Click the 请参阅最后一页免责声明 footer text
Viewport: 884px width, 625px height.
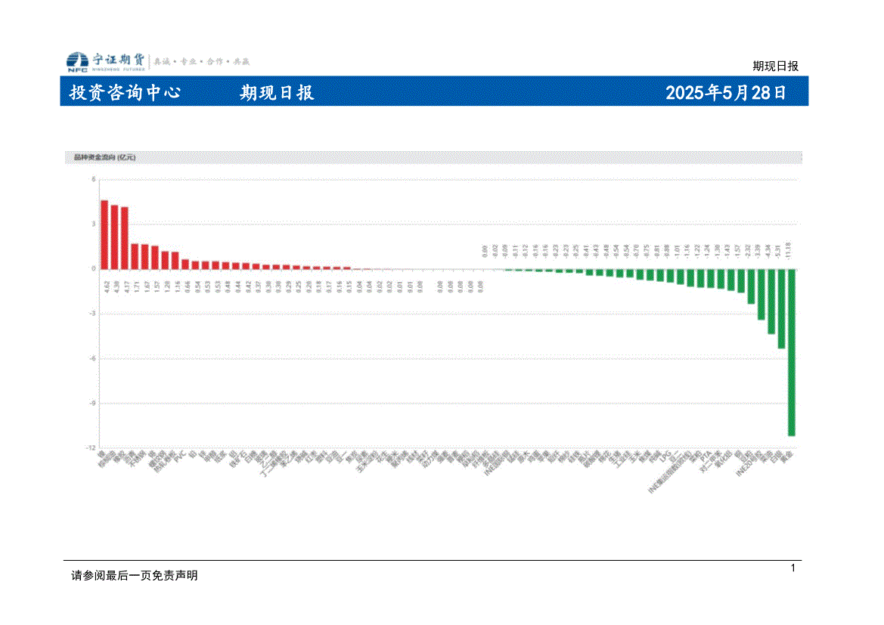coord(134,575)
